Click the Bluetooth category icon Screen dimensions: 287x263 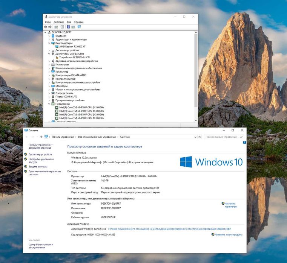(x=53, y=36)
